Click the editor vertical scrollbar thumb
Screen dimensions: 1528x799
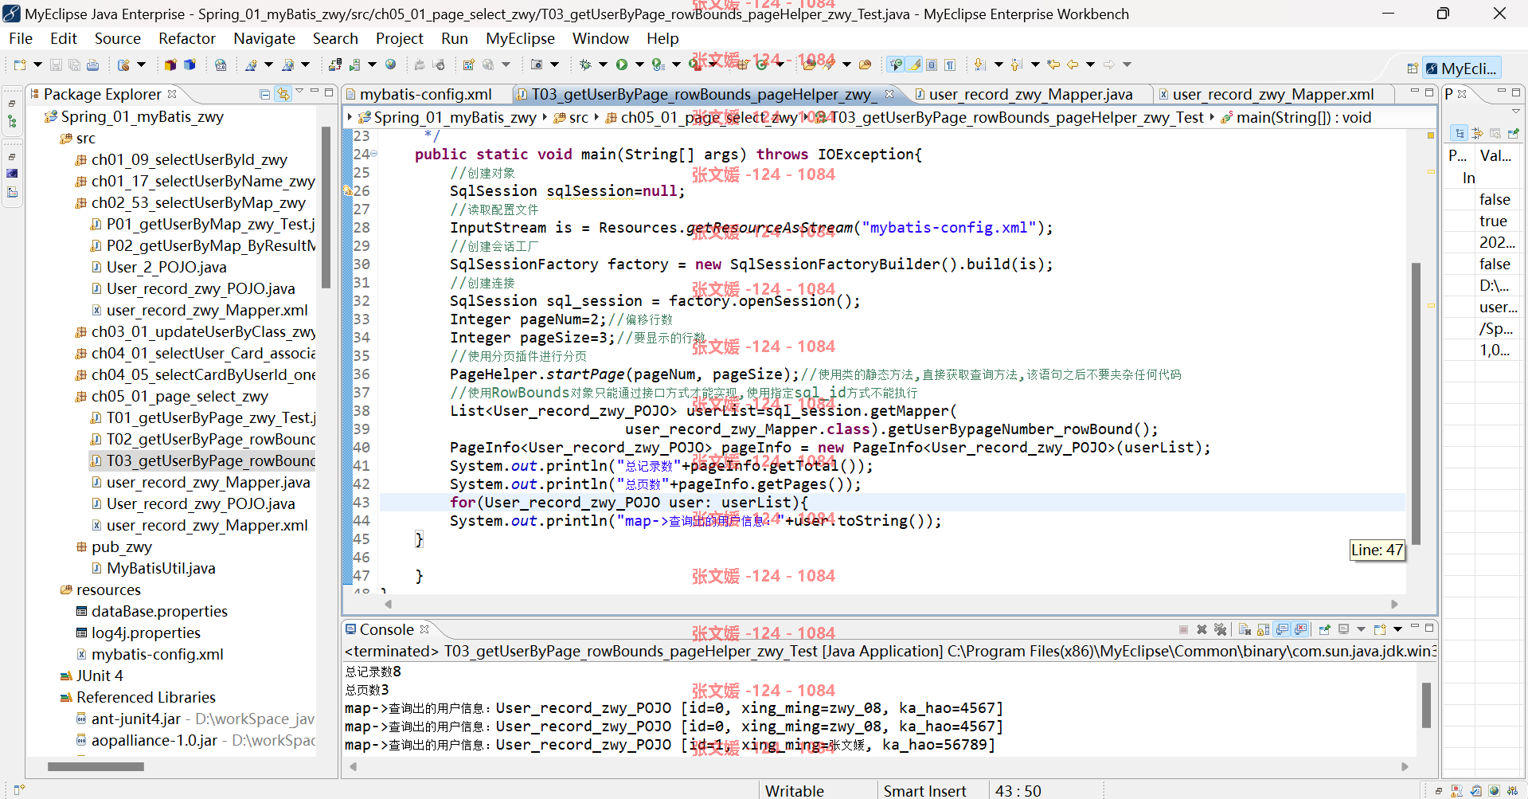tap(1416, 402)
